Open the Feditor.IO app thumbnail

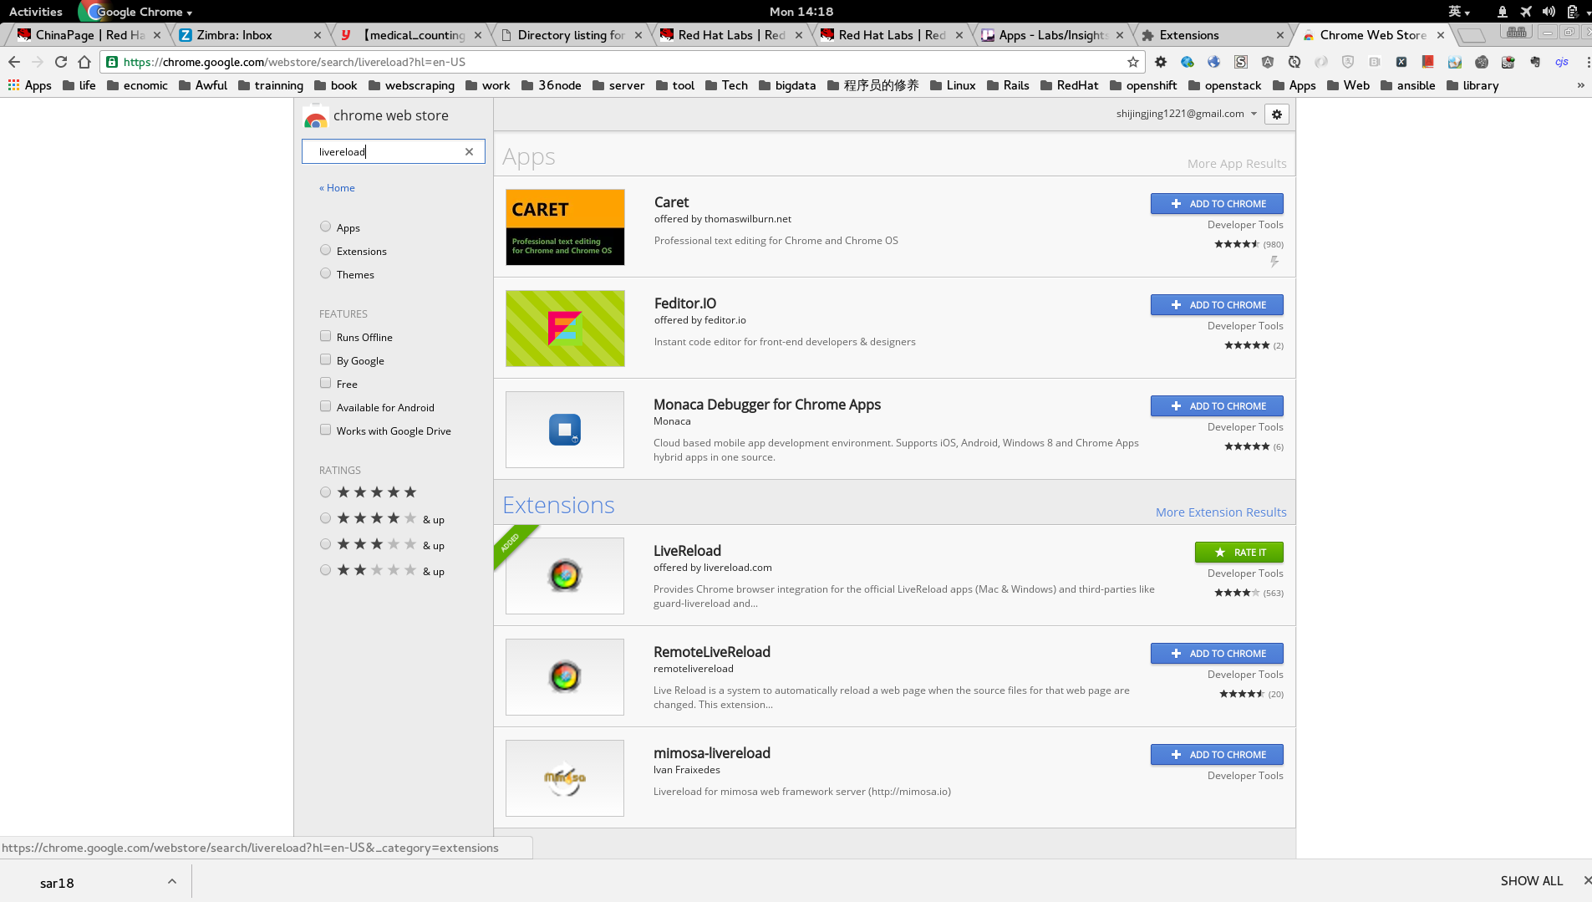[565, 329]
